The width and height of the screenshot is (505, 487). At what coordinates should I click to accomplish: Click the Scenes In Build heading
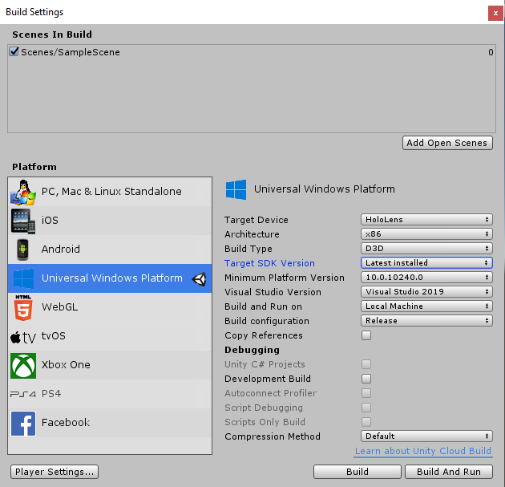point(52,34)
